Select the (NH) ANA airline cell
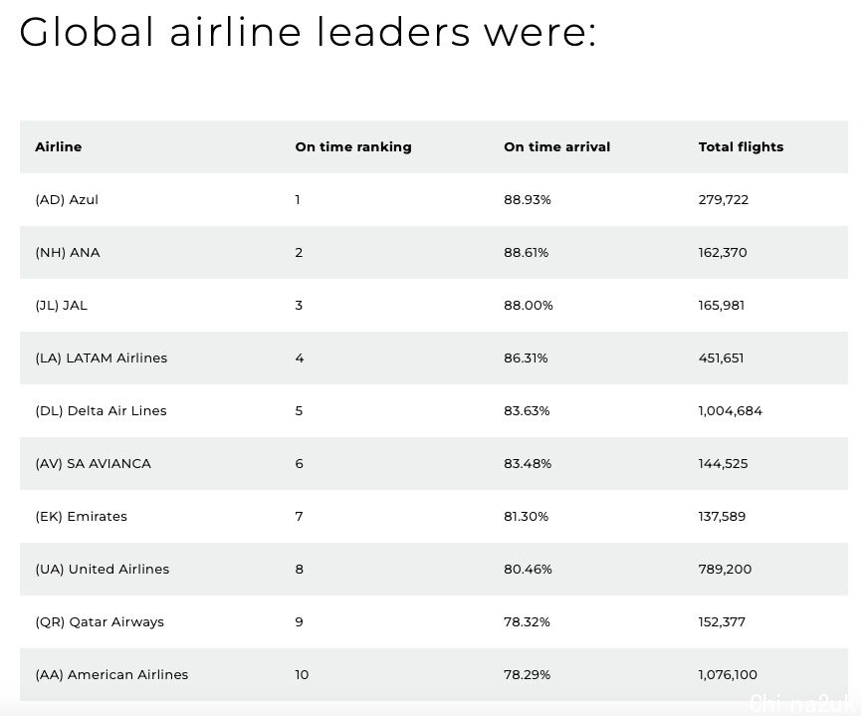The image size is (861, 716). tap(68, 252)
